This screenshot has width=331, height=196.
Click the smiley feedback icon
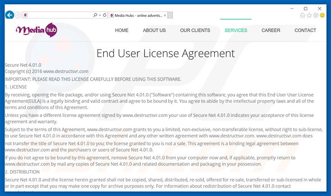(x=322, y=15)
